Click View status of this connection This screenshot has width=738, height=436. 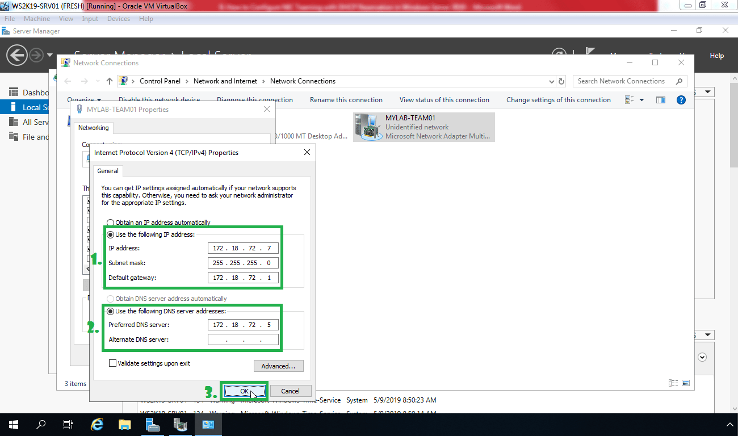[445, 100]
